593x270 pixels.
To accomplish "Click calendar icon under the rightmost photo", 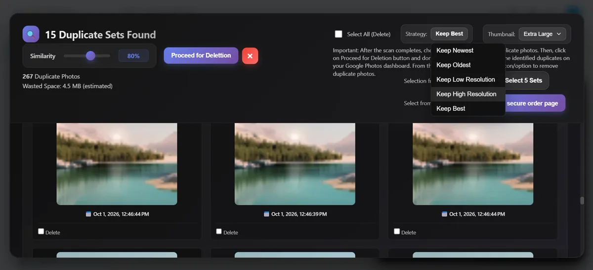I will click(x=444, y=214).
